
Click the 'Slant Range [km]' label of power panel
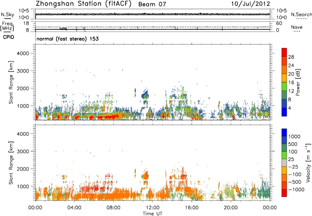(x=11, y=82)
